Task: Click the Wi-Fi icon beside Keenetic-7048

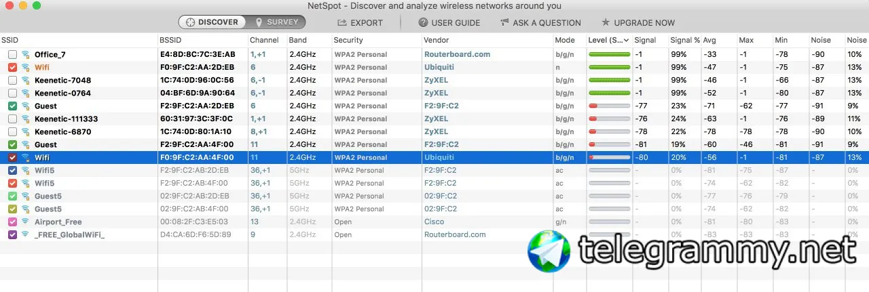Action: (x=26, y=80)
